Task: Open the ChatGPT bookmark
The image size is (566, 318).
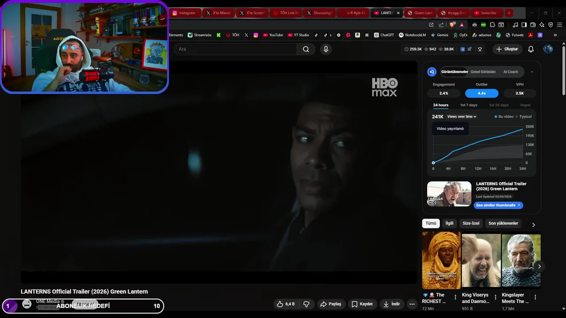Action: click(384, 35)
